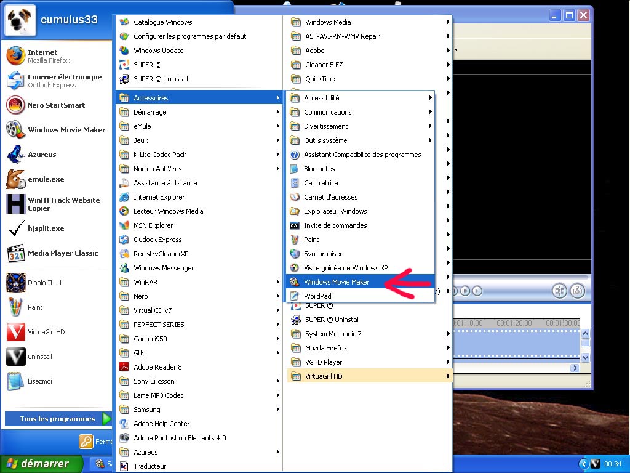Click the Windows Update globe icon
Viewport: 630px width, 473px height.
124,51
